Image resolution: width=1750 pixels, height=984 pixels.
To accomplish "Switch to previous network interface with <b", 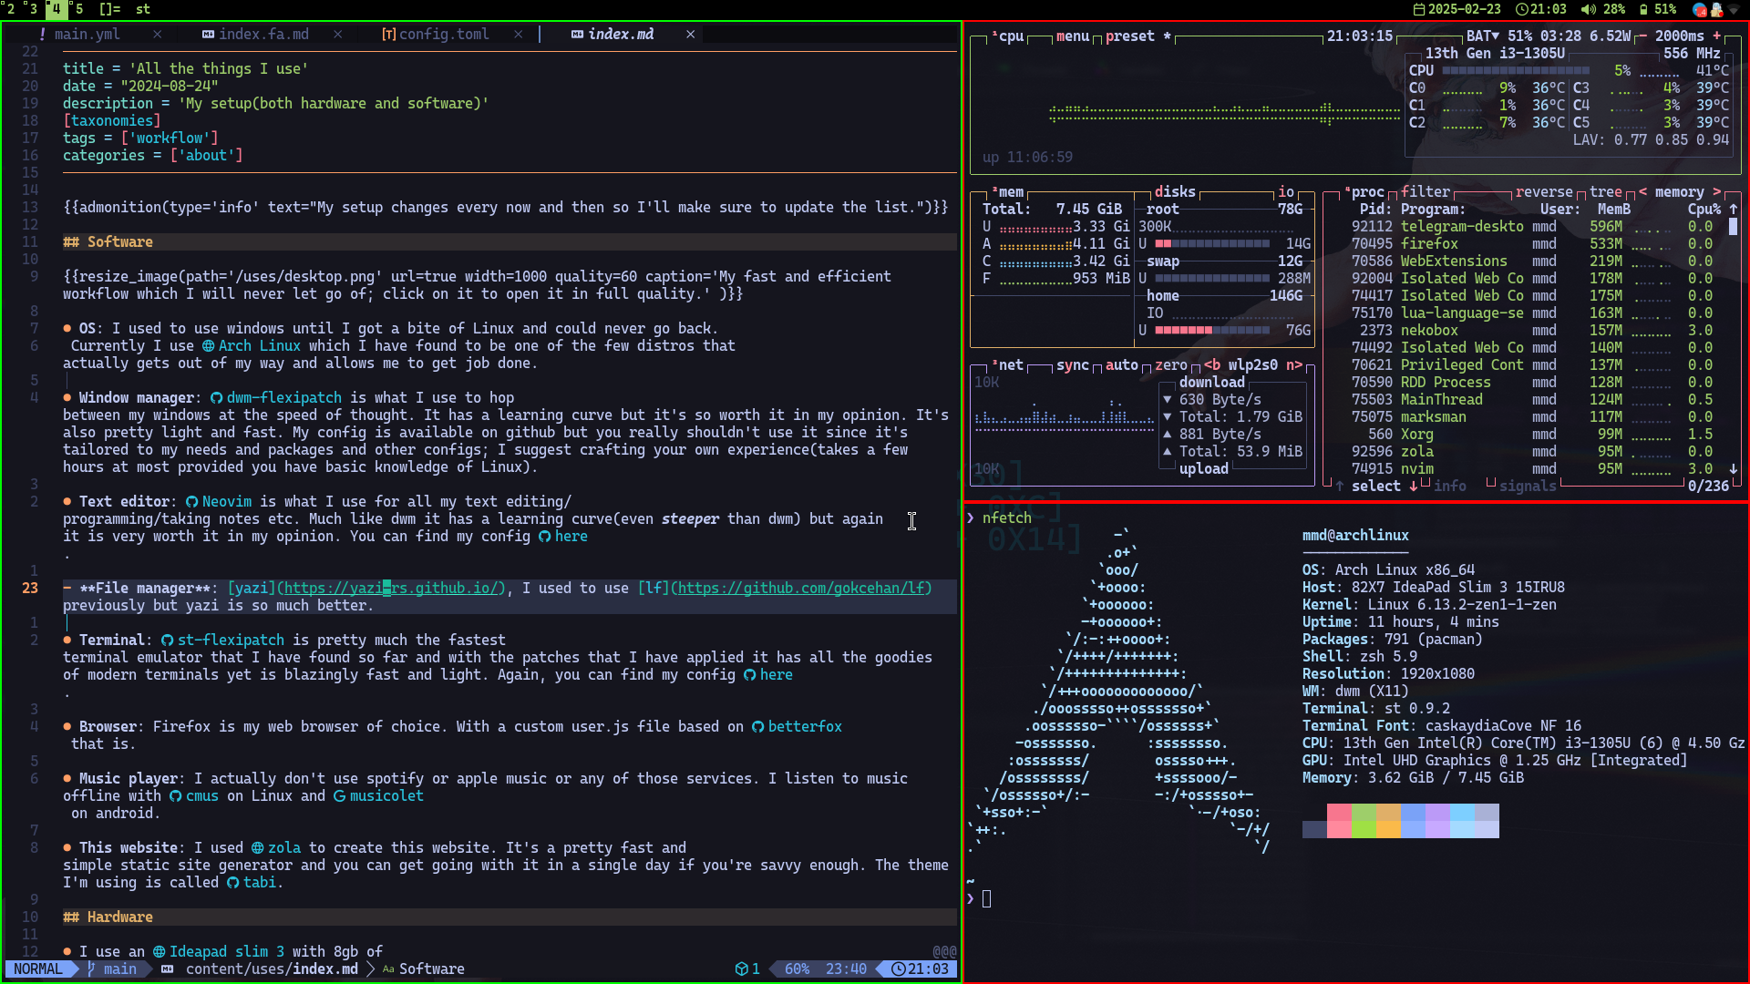I will 1212,365.
